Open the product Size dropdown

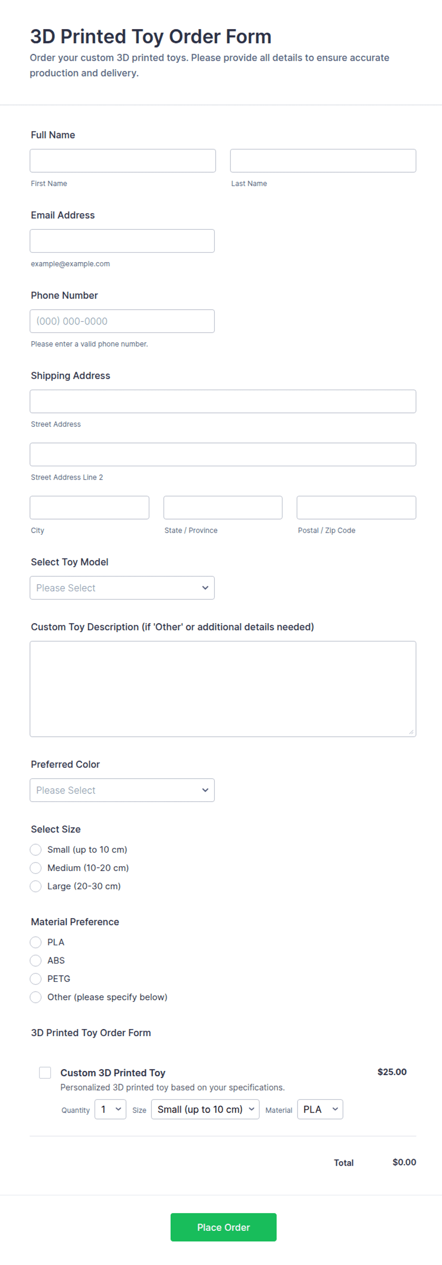coord(205,1109)
